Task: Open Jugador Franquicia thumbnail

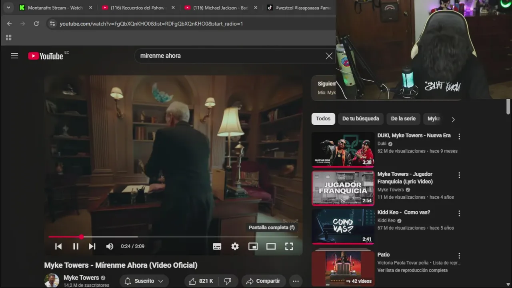Action: pos(343,188)
